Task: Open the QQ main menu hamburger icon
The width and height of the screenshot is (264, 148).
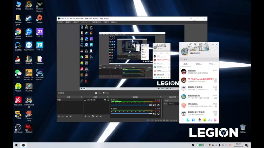Action: coord(182,120)
